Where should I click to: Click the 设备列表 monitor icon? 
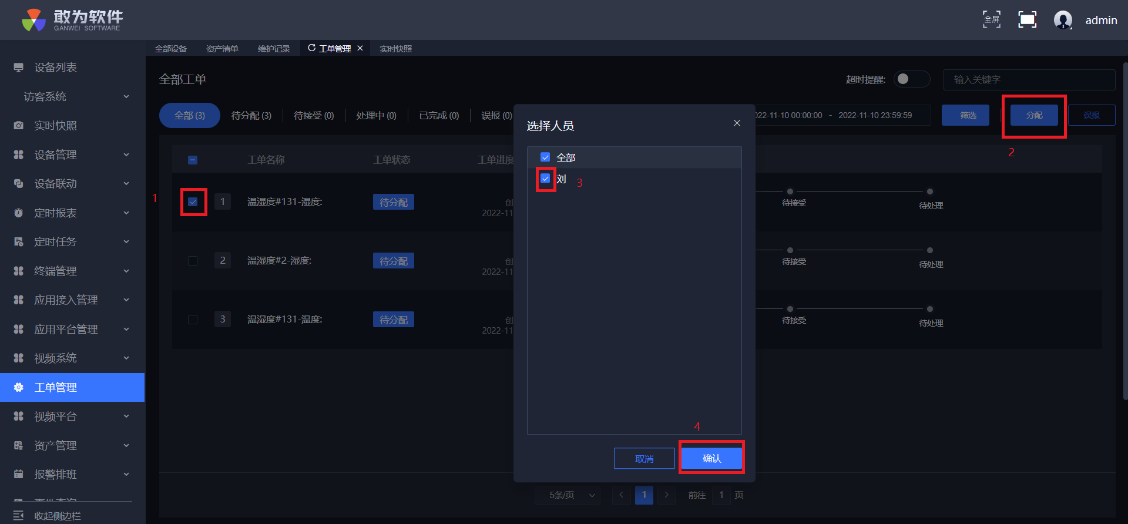click(x=19, y=68)
